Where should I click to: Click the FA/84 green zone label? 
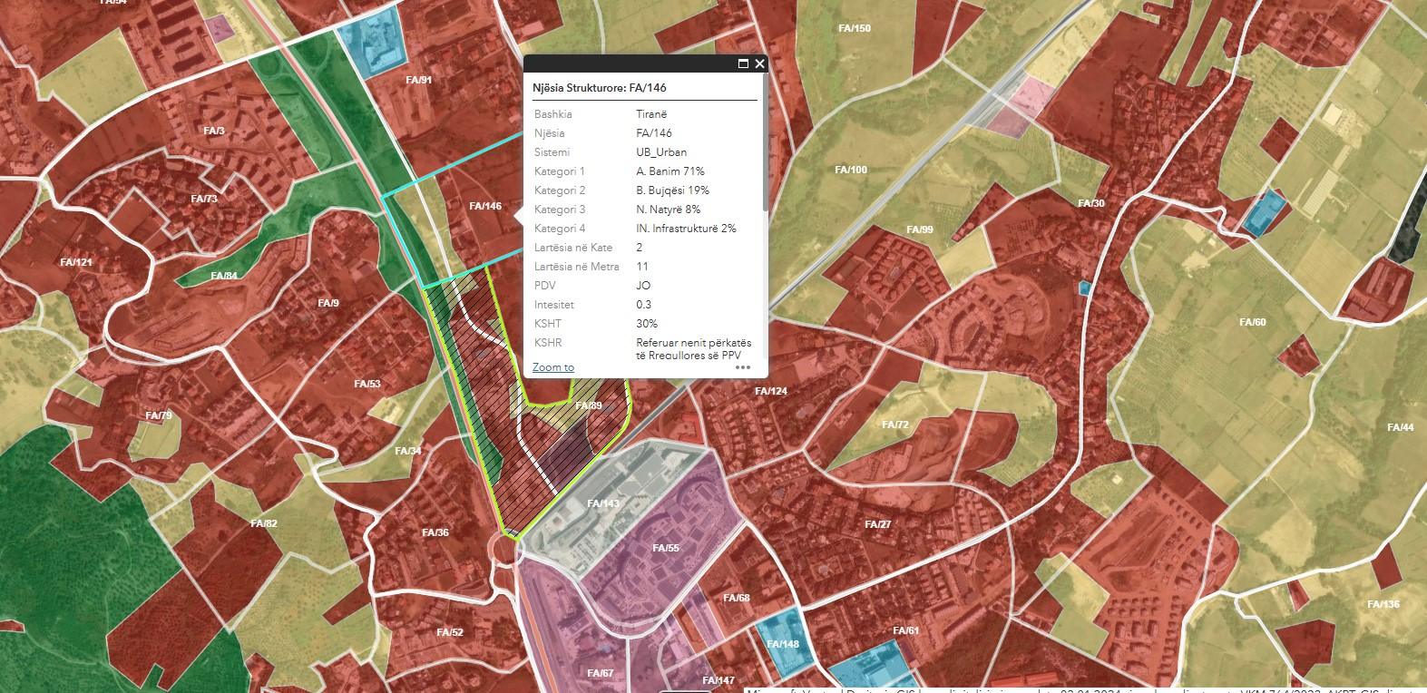tap(223, 276)
